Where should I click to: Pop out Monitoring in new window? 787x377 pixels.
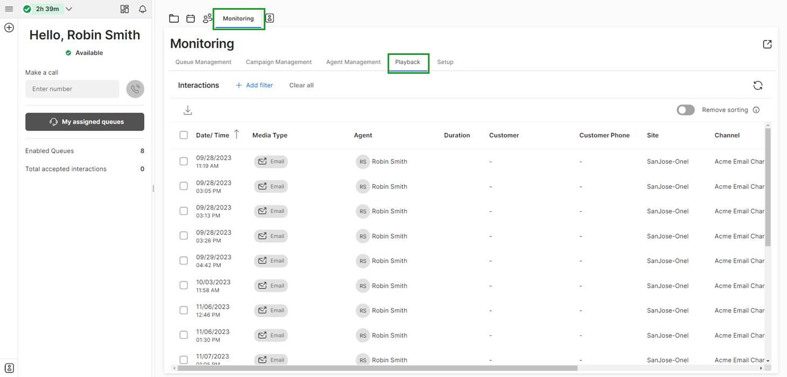coord(767,44)
